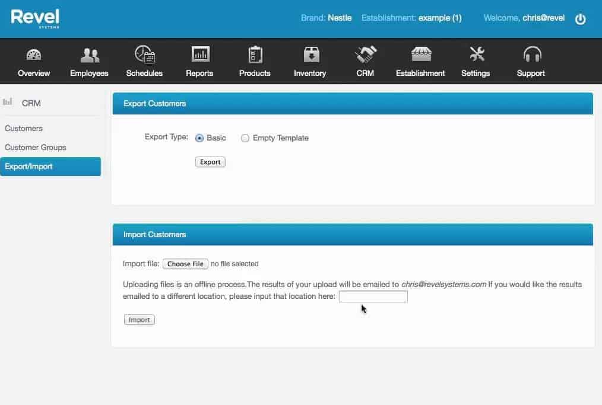Click the Export Customers panel header
This screenshot has width=602, height=405.
[x=353, y=104]
